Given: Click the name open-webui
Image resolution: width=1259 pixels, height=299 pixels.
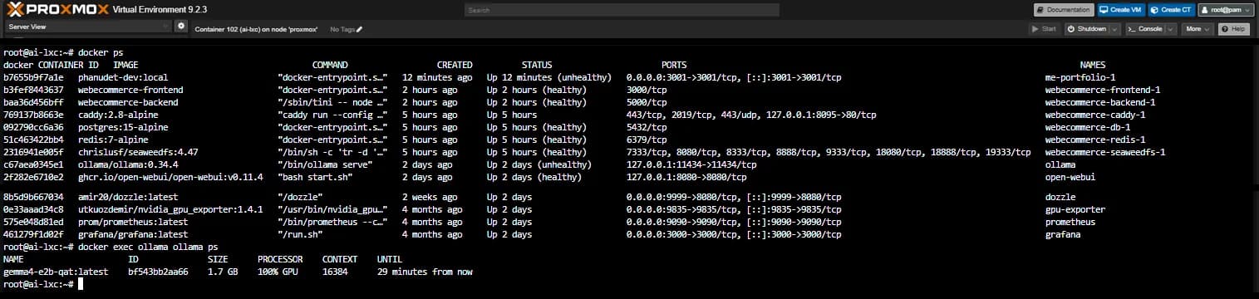Looking at the screenshot, I should pos(1070,177).
